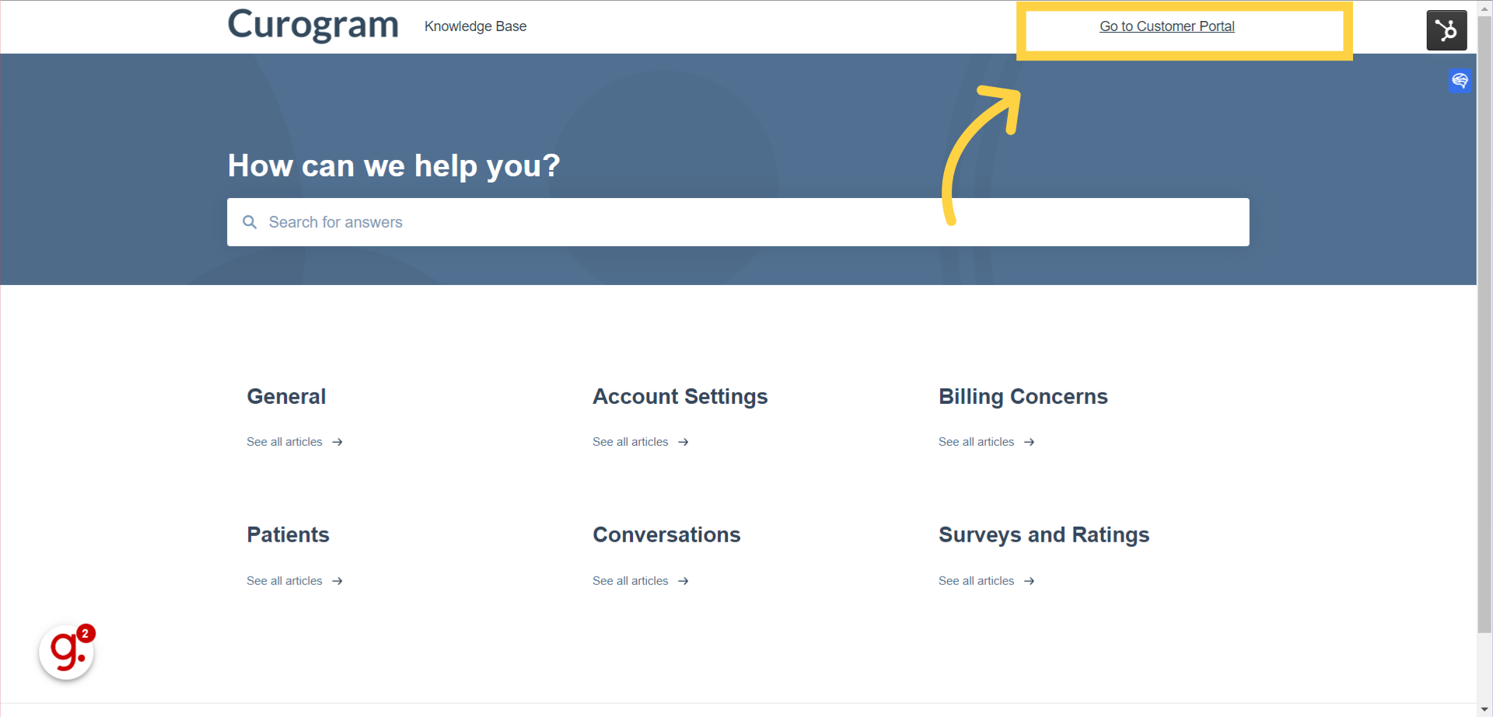This screenshot has width=1493, height=717.
Task: Open the Billing Concerns category
Action: [1023, 396]
